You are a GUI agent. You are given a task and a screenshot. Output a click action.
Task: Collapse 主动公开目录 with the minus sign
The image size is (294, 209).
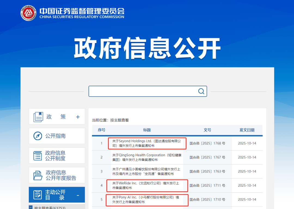pyautogui.click(x=78, y=195)
